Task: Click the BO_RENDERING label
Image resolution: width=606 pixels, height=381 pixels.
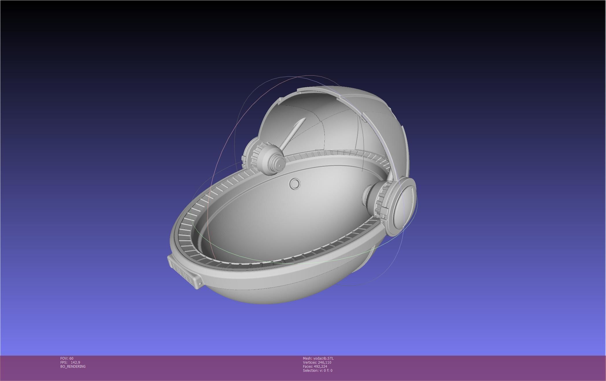Action: point(73,367)
